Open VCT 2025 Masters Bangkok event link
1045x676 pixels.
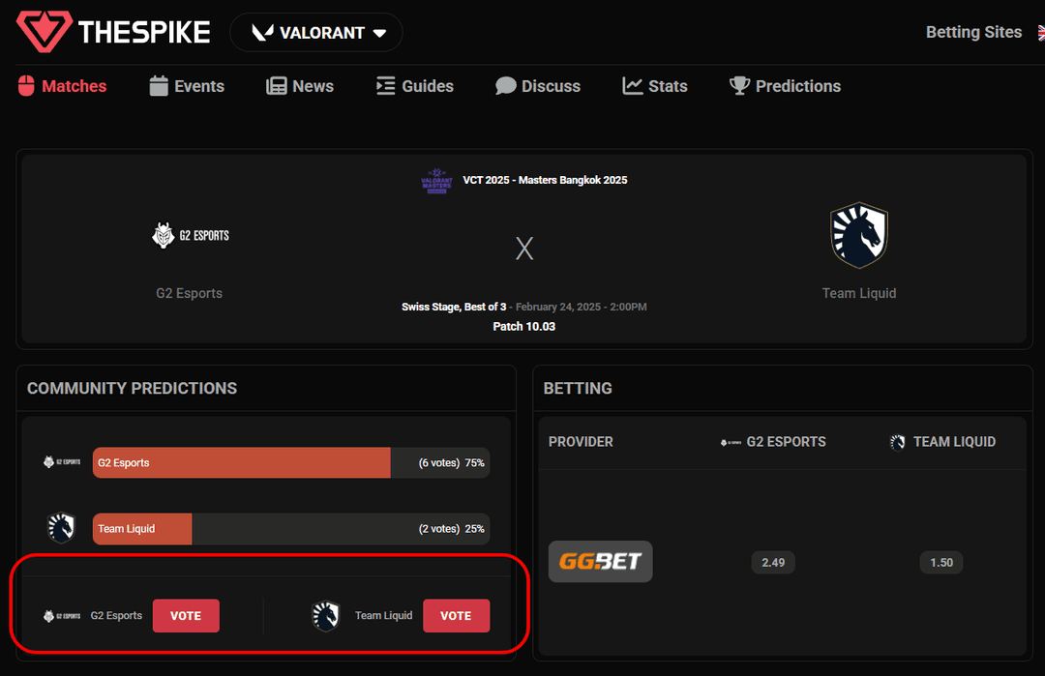pos(544,180)
